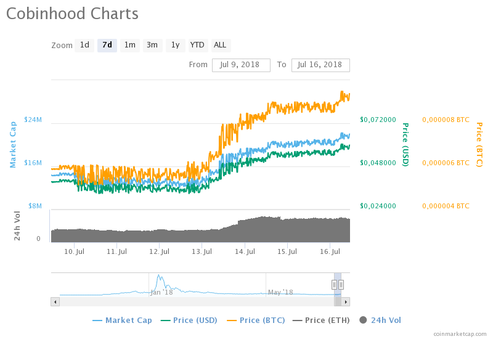Click the navigator scrollbar thumb
The height and width of the screenshot is (339, 493).
click(x=338, y=302)
